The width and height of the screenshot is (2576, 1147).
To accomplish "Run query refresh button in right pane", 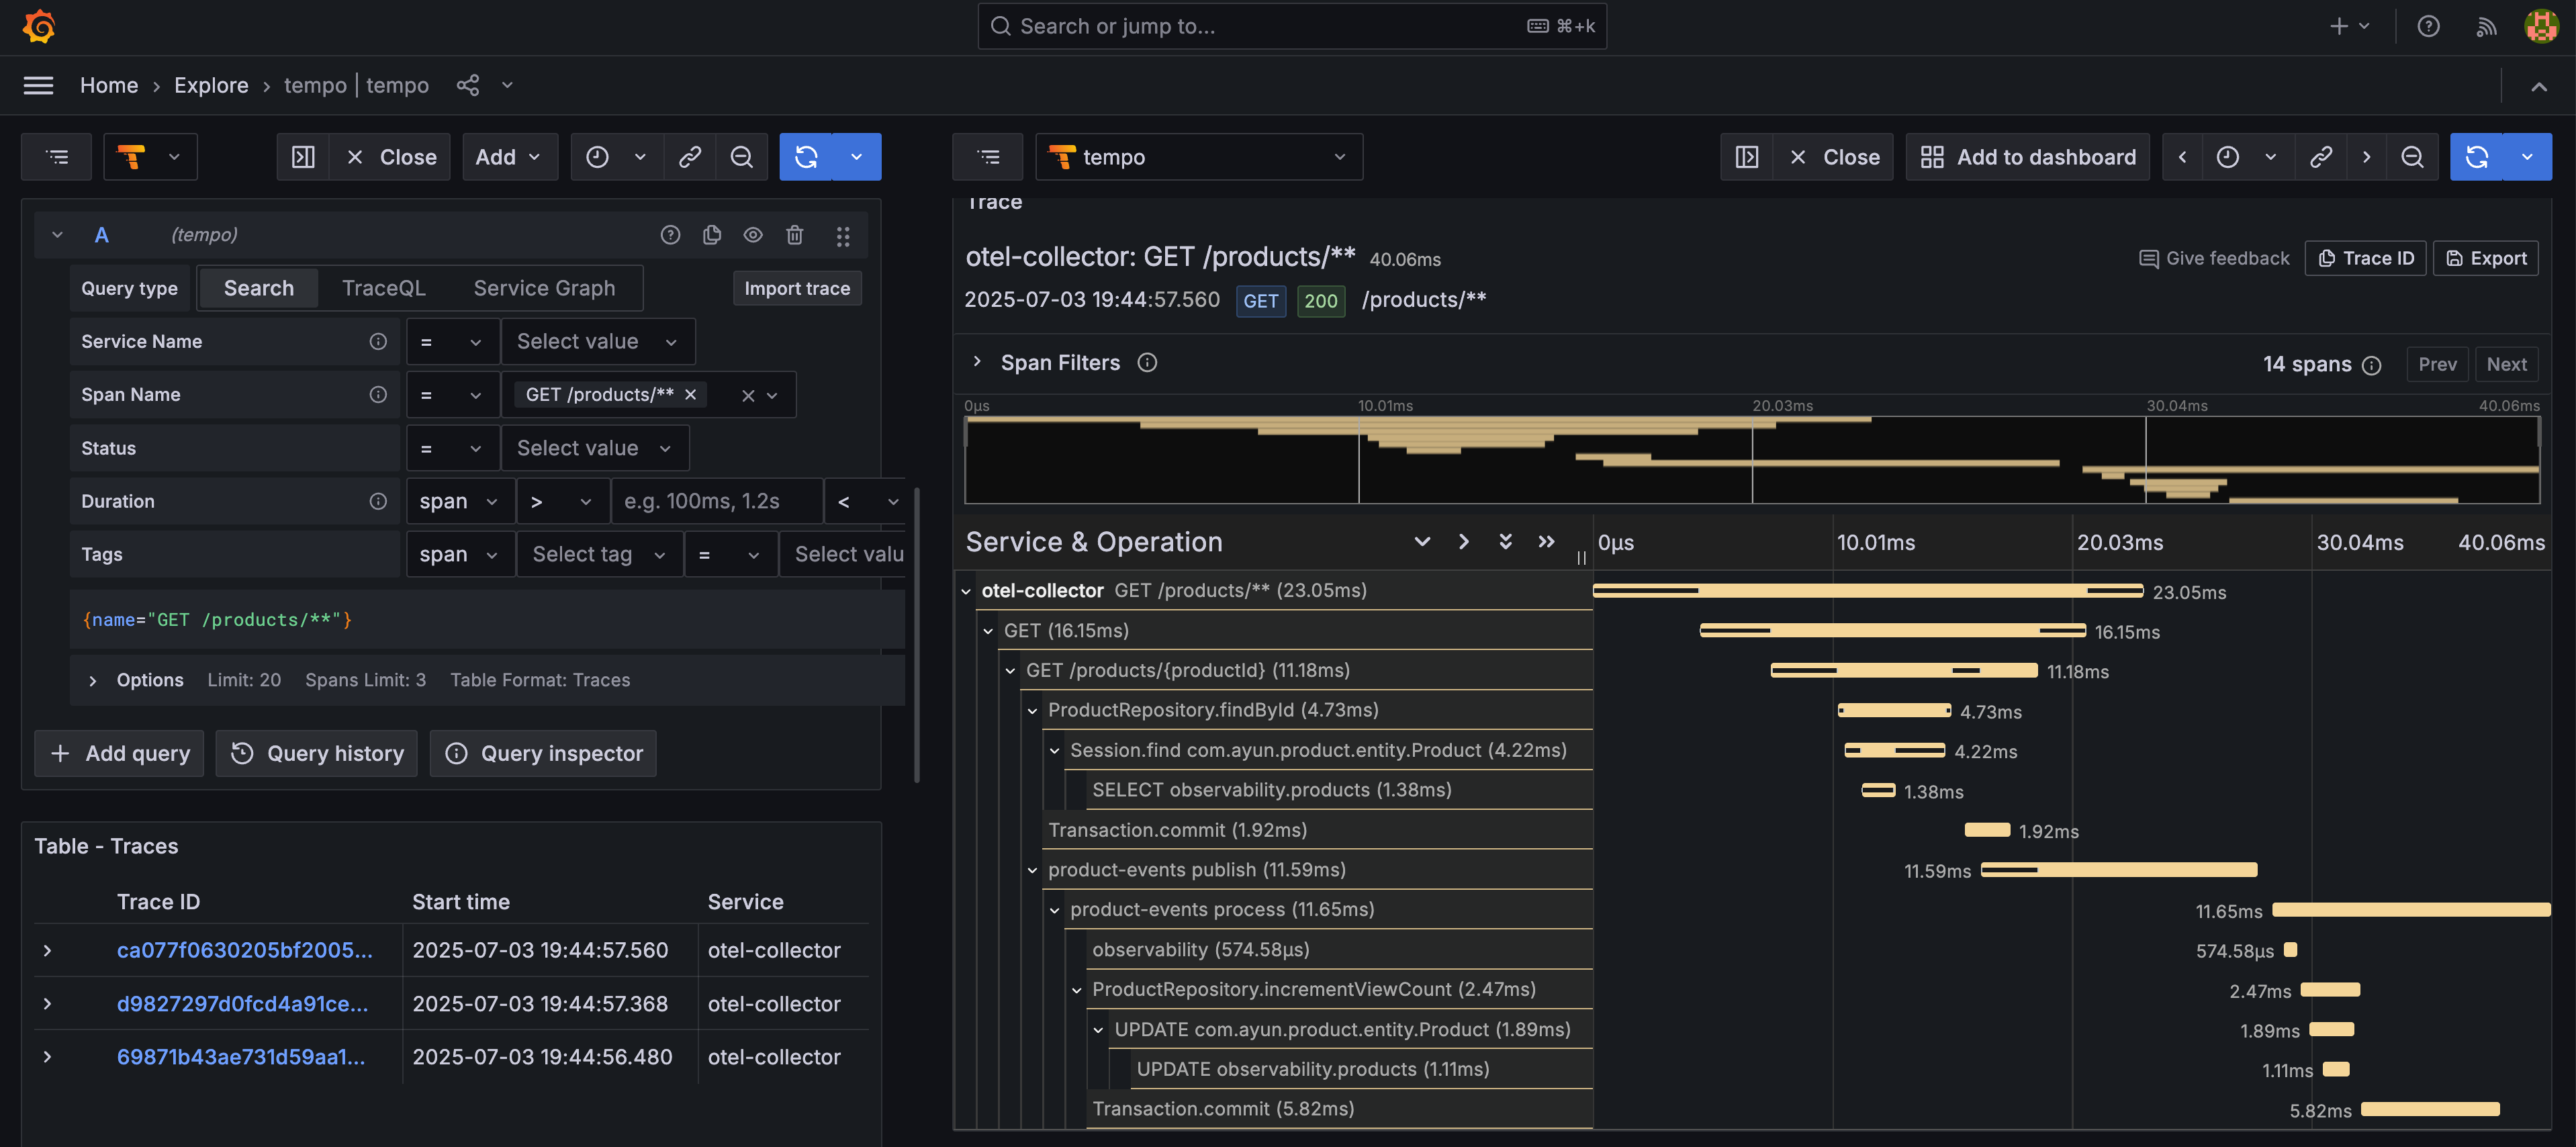I will click(x=2477, y=157).
